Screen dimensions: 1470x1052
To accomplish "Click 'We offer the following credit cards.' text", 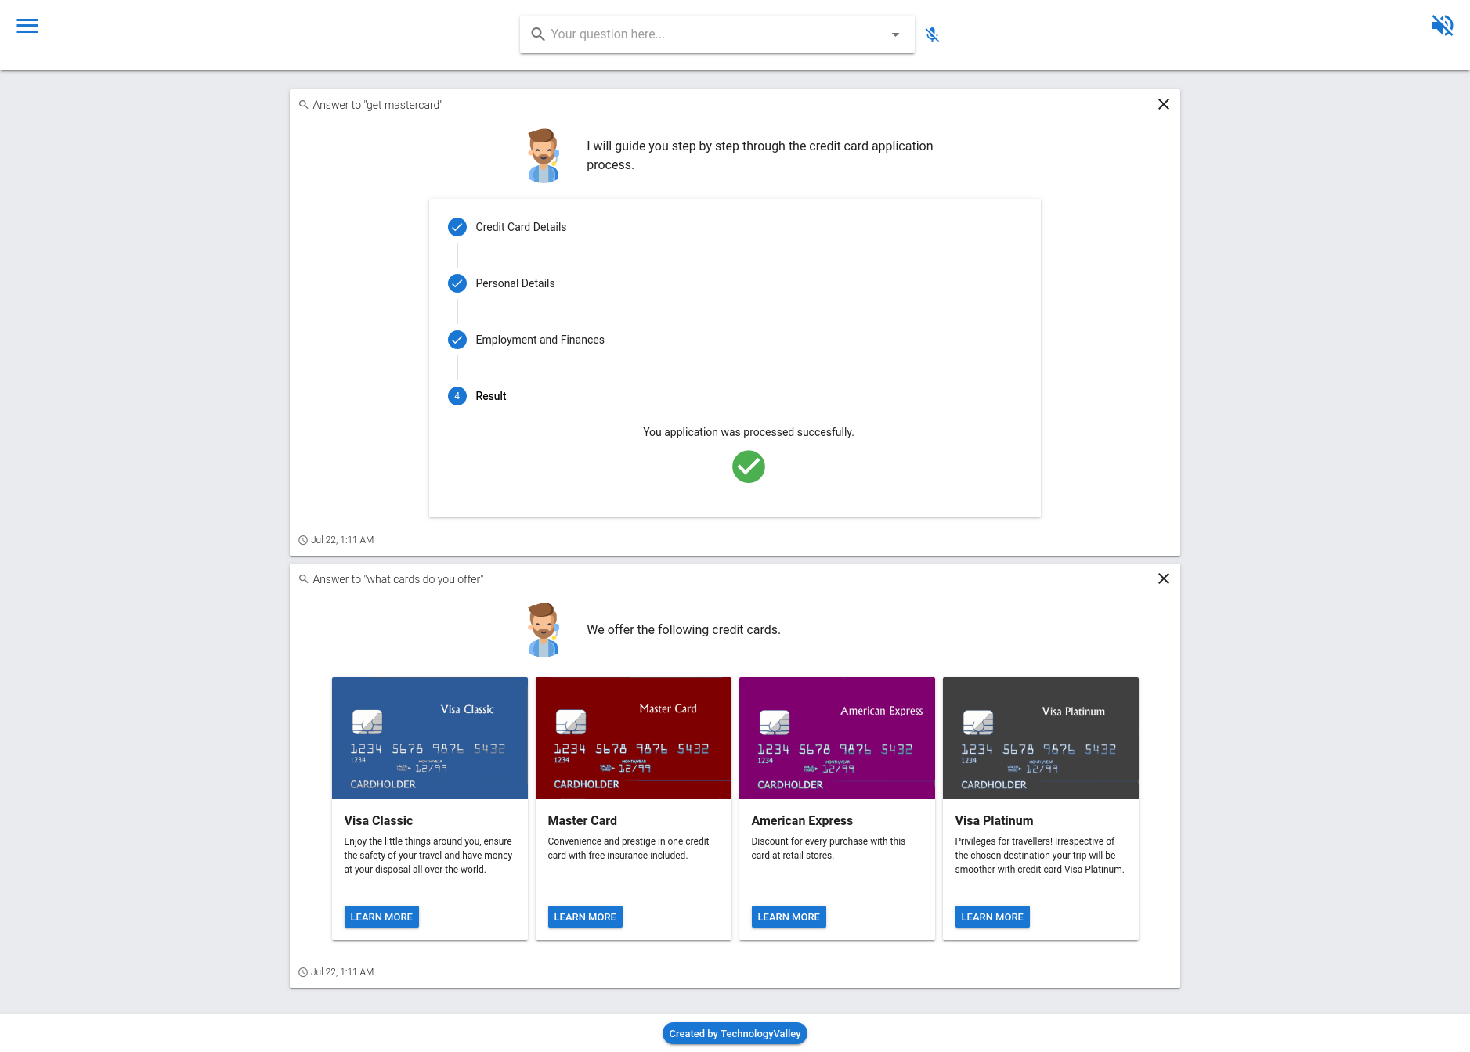I will click(x=684, y=630).
